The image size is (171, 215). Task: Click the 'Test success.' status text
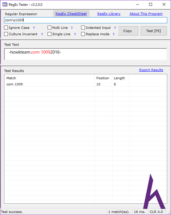point(12,212)
